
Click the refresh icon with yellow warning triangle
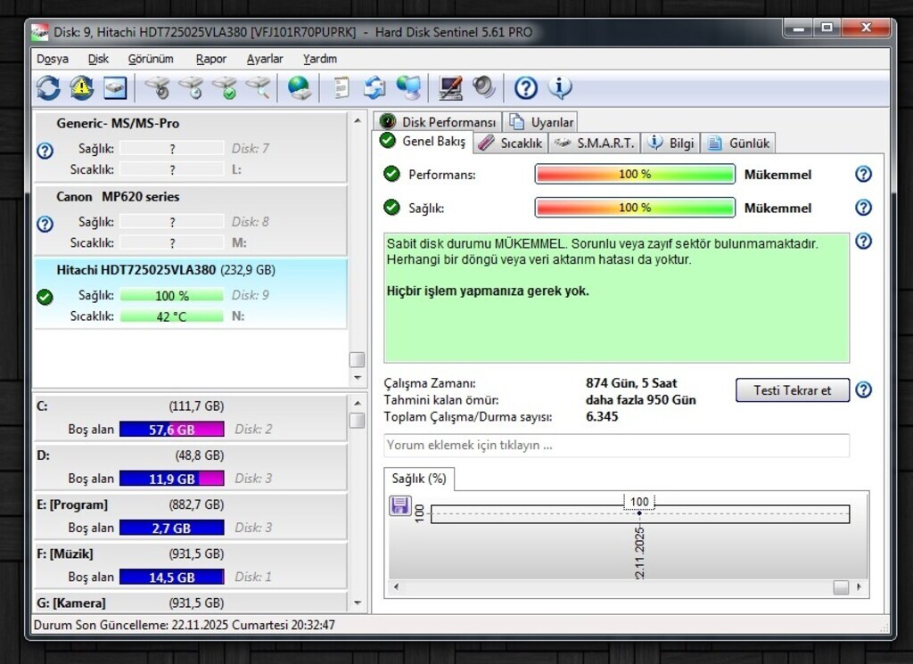click(81, 88)
